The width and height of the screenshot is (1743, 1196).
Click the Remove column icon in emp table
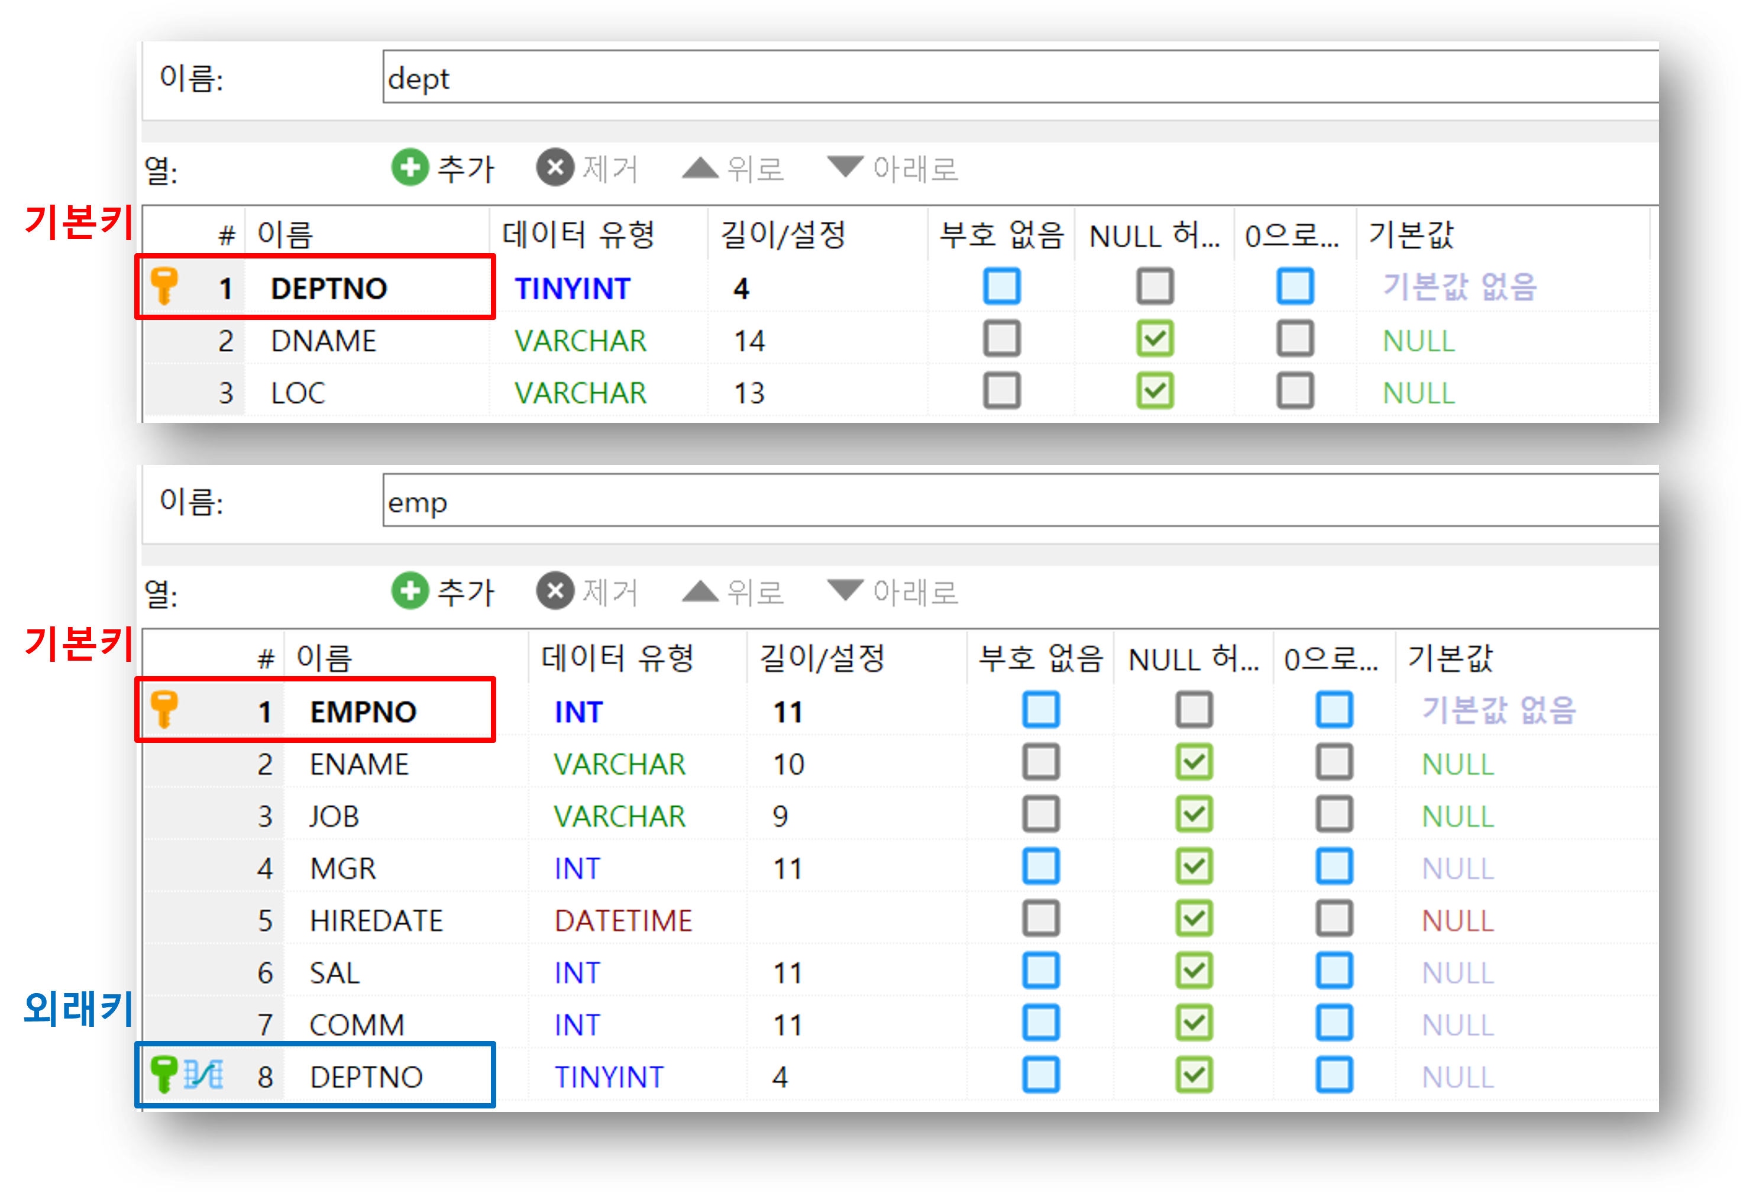click(x=555, y=591)
